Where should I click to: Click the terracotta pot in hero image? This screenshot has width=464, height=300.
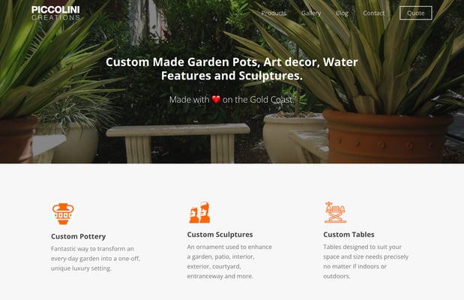[x=388, y=136]
